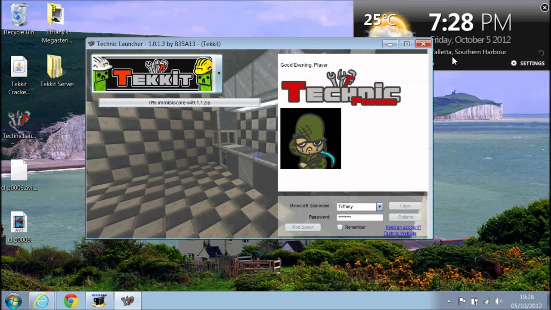Open the Tekkit Server folder
This screenshot has height=310, width=551.
[57, 71]
